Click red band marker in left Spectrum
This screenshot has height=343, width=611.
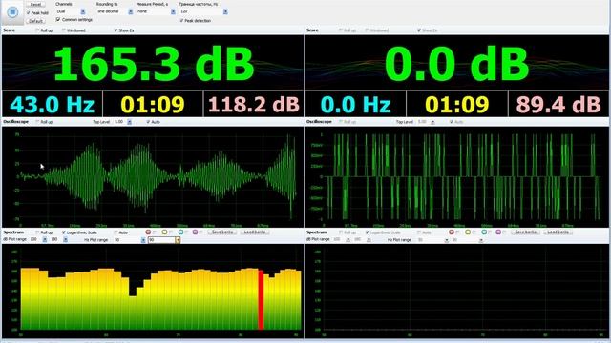(x=148, y=232)
